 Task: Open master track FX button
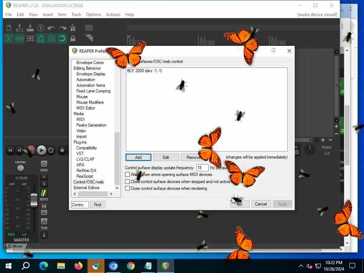(44, 207)
